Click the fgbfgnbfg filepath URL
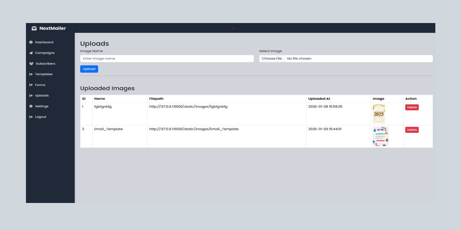Viewport: 461px width, 230px height. tap(188, 107)
